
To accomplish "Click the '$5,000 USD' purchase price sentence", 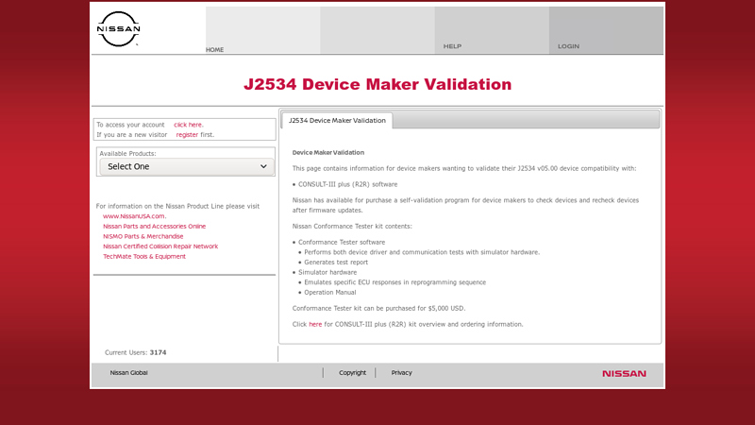I will pyautogui.click(x=378, y=309).
